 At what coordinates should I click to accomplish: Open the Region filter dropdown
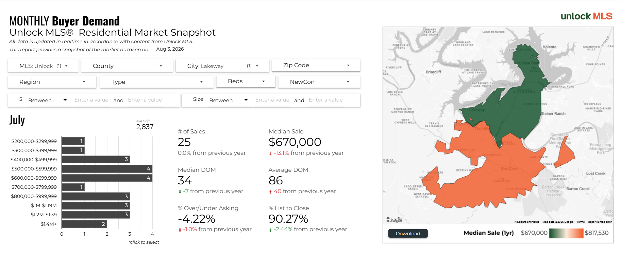click(52, 82)
